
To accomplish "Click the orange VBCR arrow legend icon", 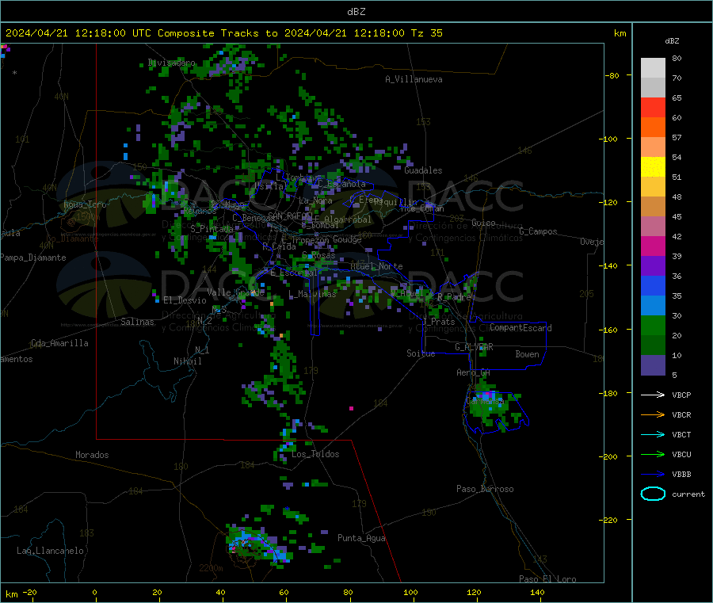I will [x=653, y=414].
